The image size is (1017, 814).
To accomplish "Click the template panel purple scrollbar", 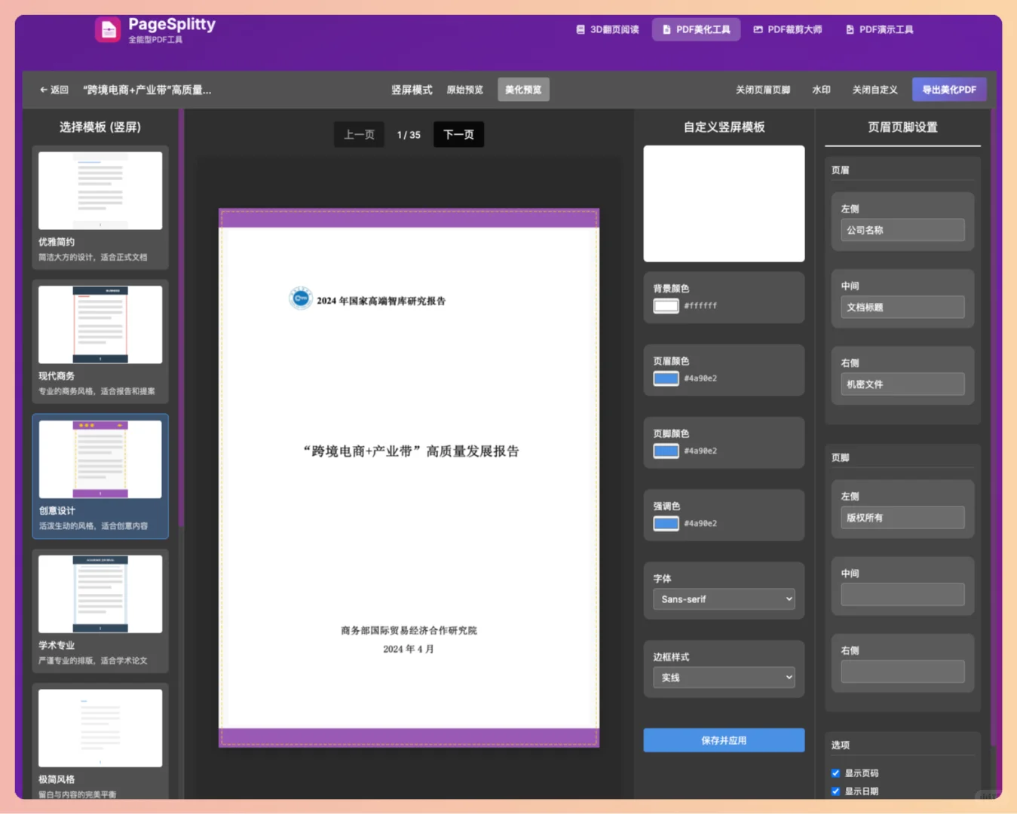I will pyautogui.click(x=181, y=318).
